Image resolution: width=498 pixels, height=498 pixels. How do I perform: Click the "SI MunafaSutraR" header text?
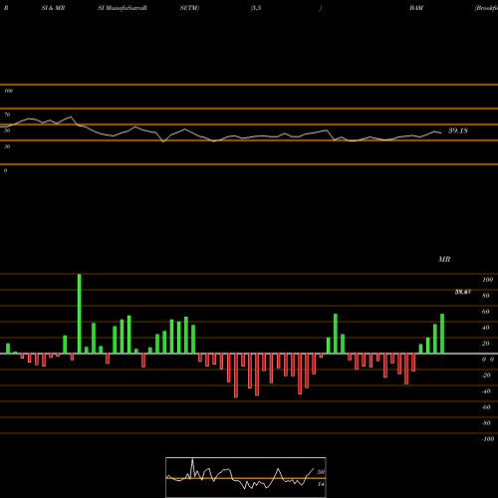pos(123,8)
